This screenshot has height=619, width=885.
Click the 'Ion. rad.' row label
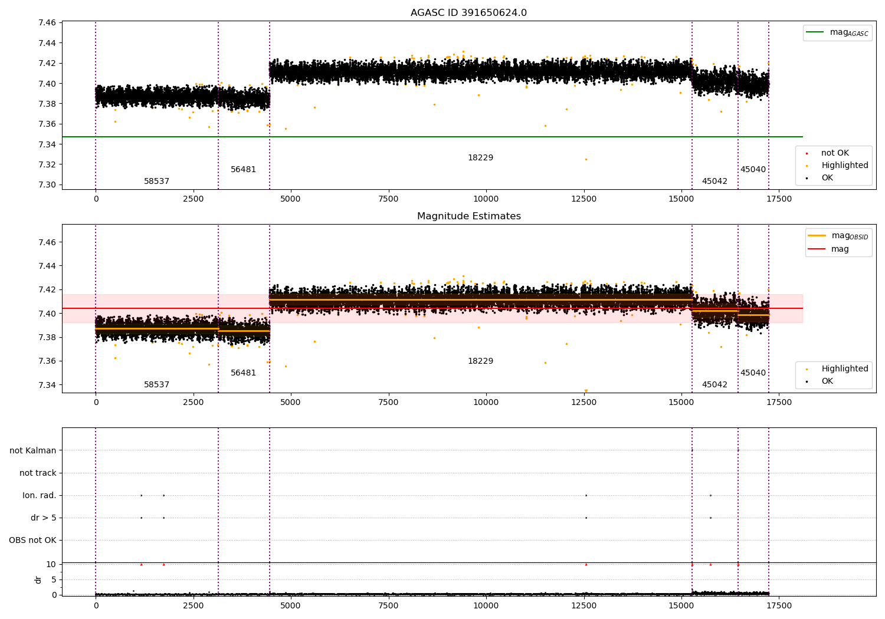click(40, 495)
